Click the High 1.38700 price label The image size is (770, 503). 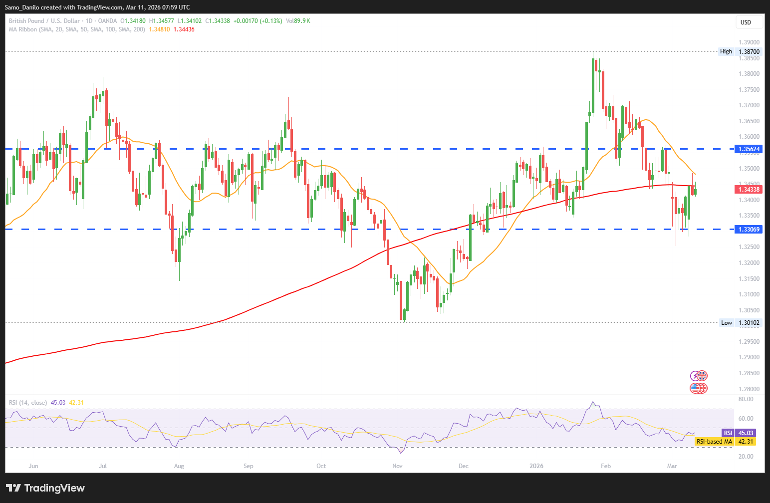(740, 51)
